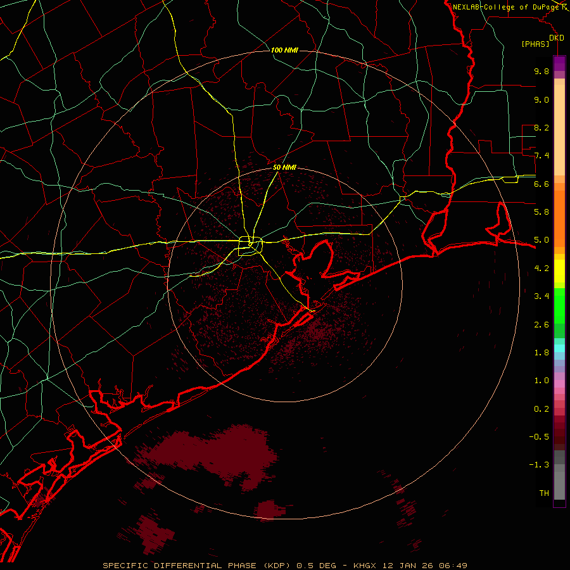
Task: Click the 0.2 color scale label
Action: click(x=541, y=409)
